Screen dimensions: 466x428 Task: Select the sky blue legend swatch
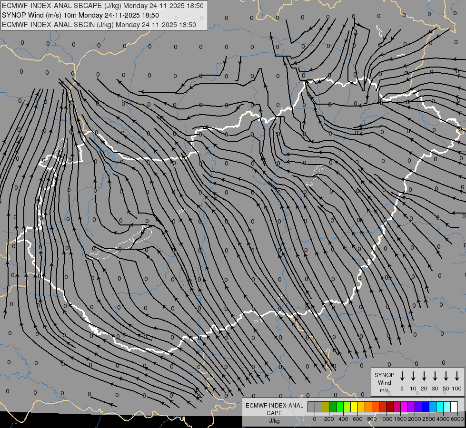[x=433, y=407]
